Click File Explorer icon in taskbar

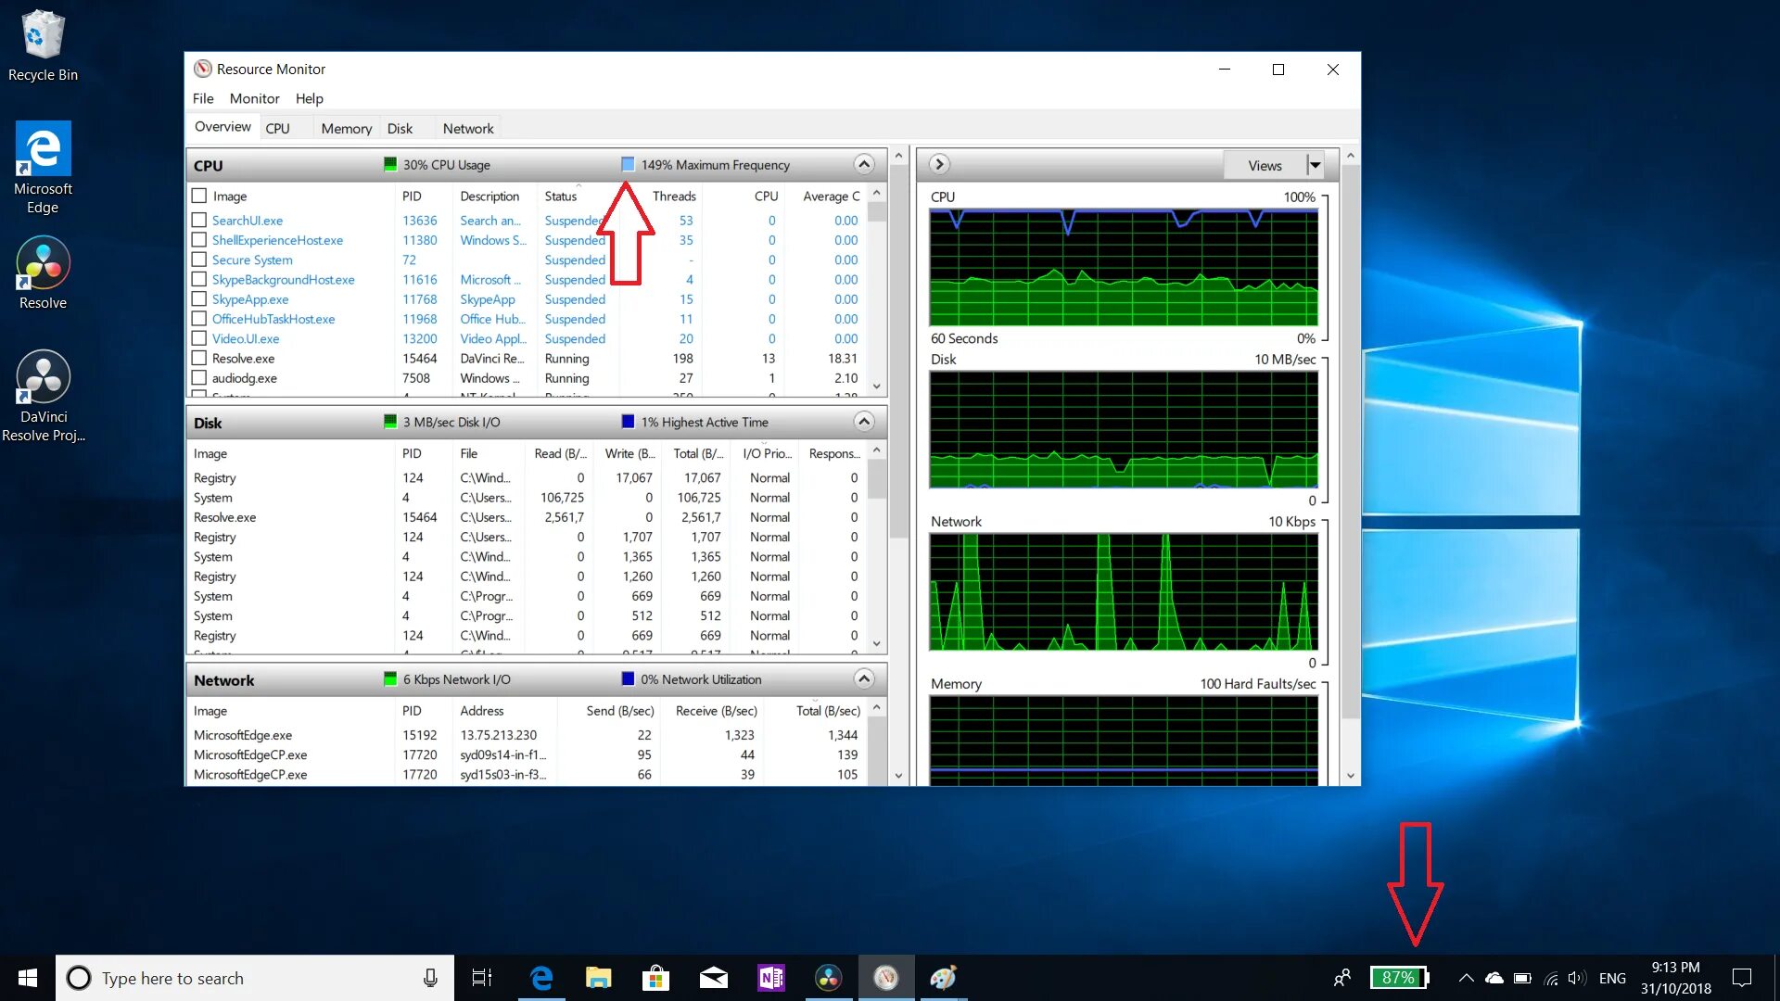(x=597, y=978)
